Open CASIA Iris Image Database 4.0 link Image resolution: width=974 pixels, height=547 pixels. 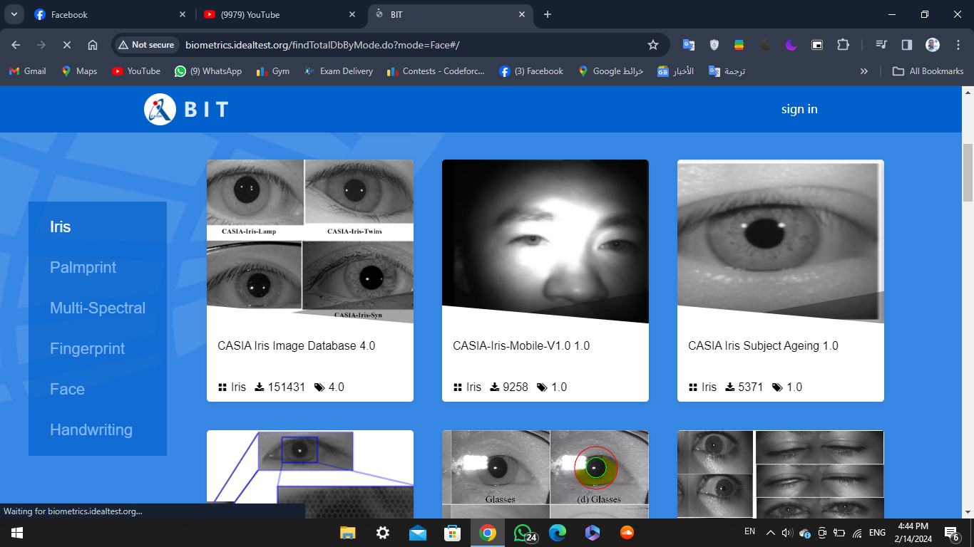(296, 346)
